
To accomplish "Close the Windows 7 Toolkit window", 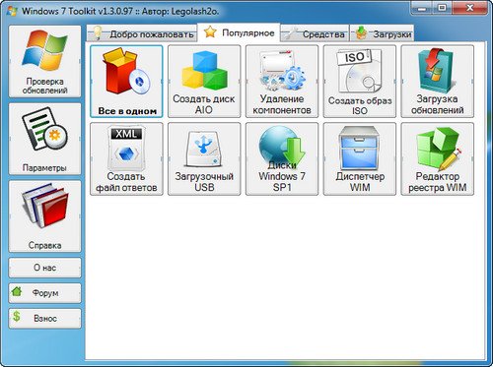I will click(469, 8).
